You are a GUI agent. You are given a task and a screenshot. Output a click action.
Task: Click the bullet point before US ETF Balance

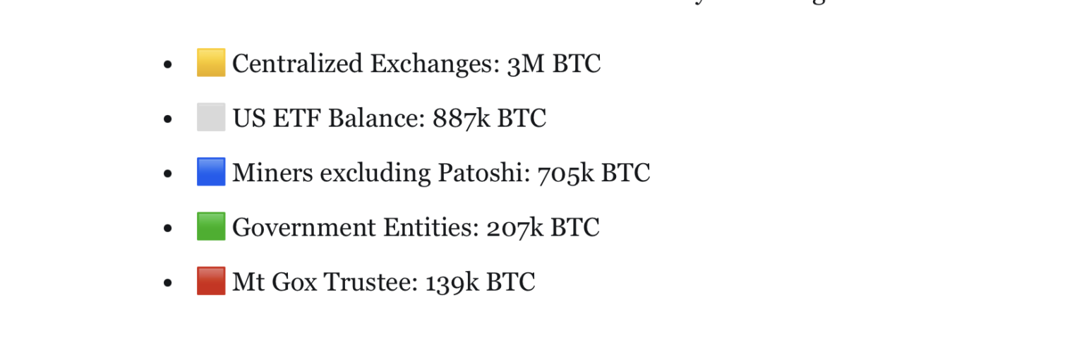click(167, 119)
